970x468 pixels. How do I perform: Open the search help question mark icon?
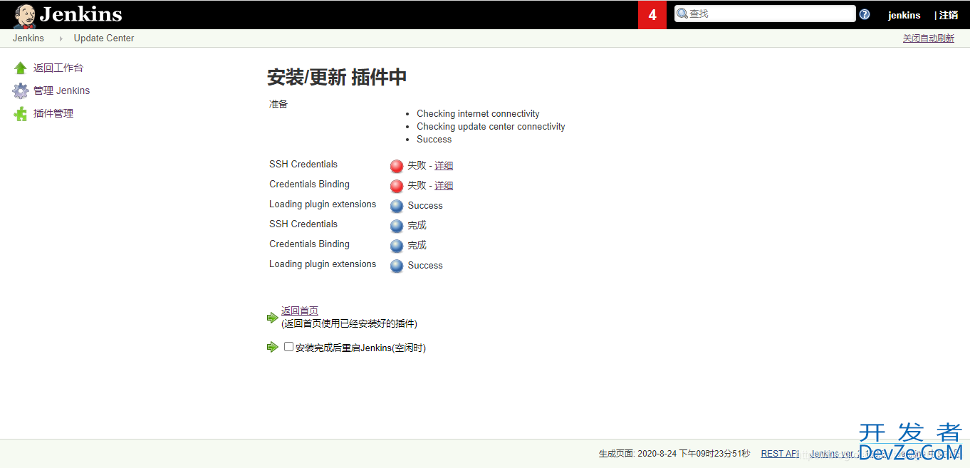[865, 14]
